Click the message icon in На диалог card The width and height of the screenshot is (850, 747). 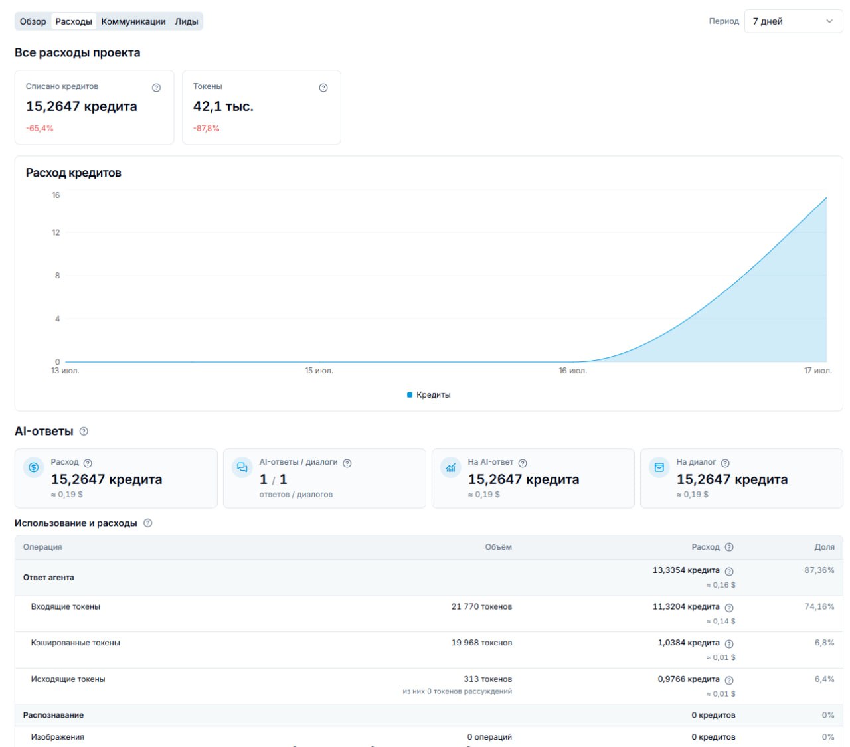(659, 467)
